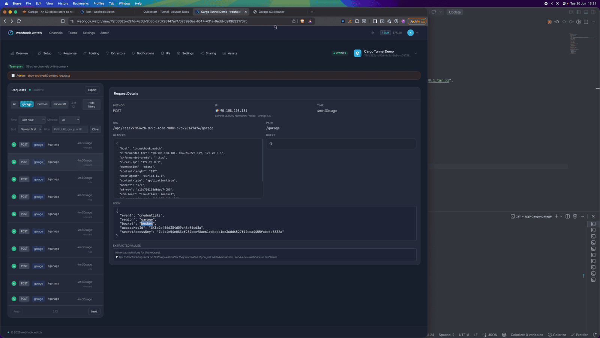Click the Update button in editor window
This screenshot has height=338, width=600.
[x=455, y=12]
